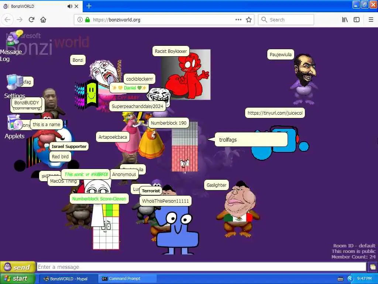This screenshot has height=284, width=378.
Task: Open a new browser tab
Action: point(89,6)
